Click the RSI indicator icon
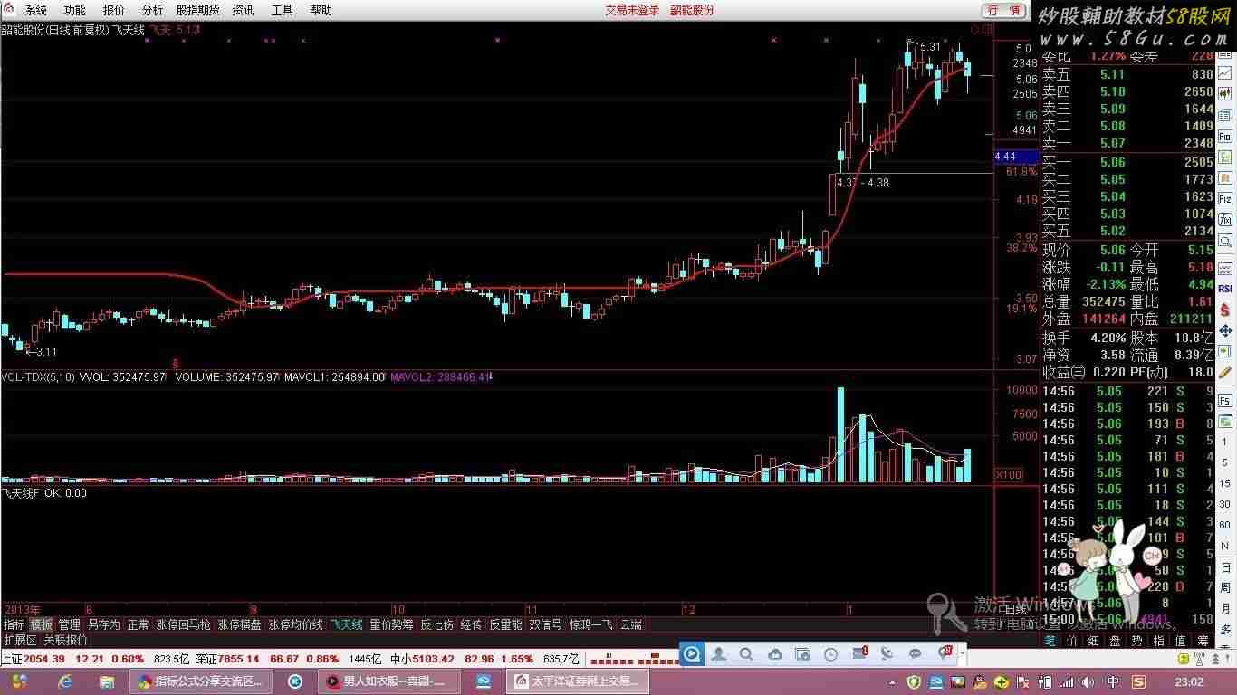 (x=1224, y=289)
